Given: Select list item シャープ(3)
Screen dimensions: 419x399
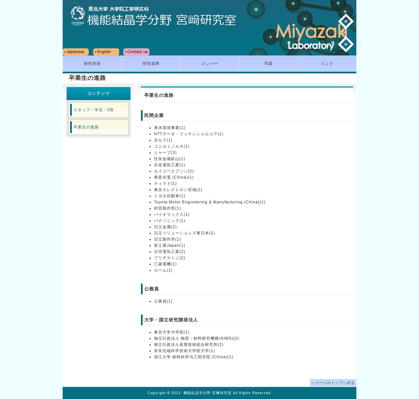Looking at the screenshot, I should coord(165,153).
